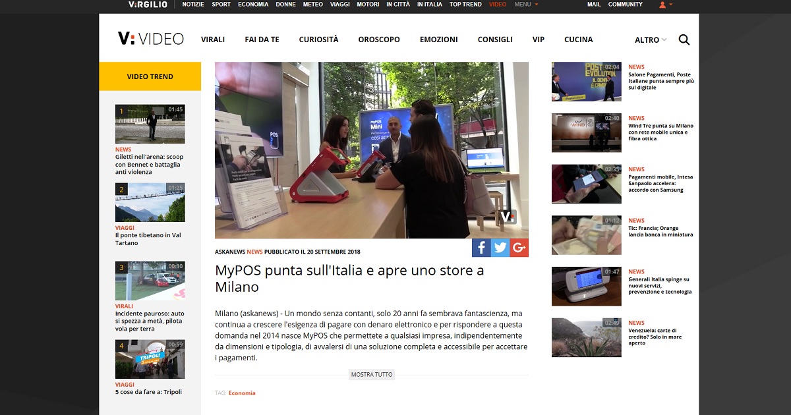Go to CURIOSITÀ category
Image resolution: width=791 pixels, height=415 pixels.
pos(318,40)
